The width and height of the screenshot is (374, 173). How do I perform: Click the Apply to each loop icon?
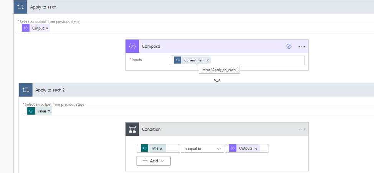click(20, 7)
